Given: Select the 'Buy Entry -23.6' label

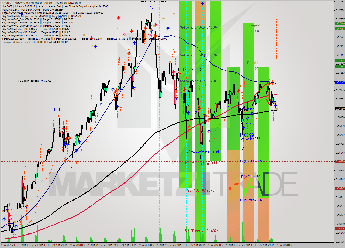Looking at the screenshot, I should click(x=251, y=161).
